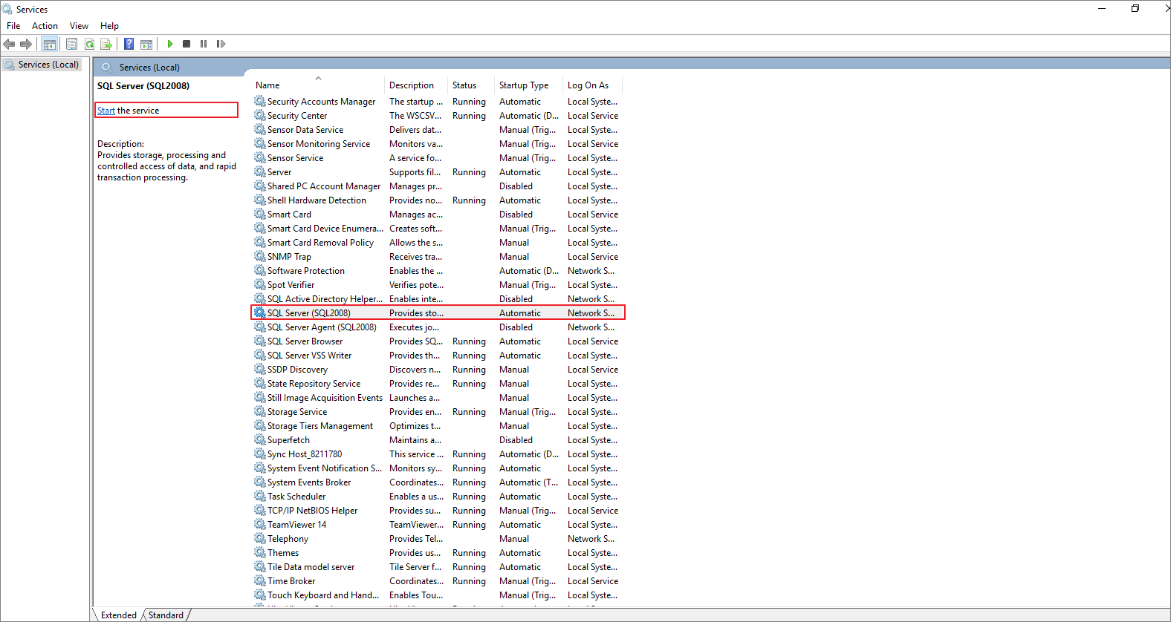Sort by the Description column header
The width and height of the screenshot is (1171, 622).
pyautogui.click(x=416, y=85)
